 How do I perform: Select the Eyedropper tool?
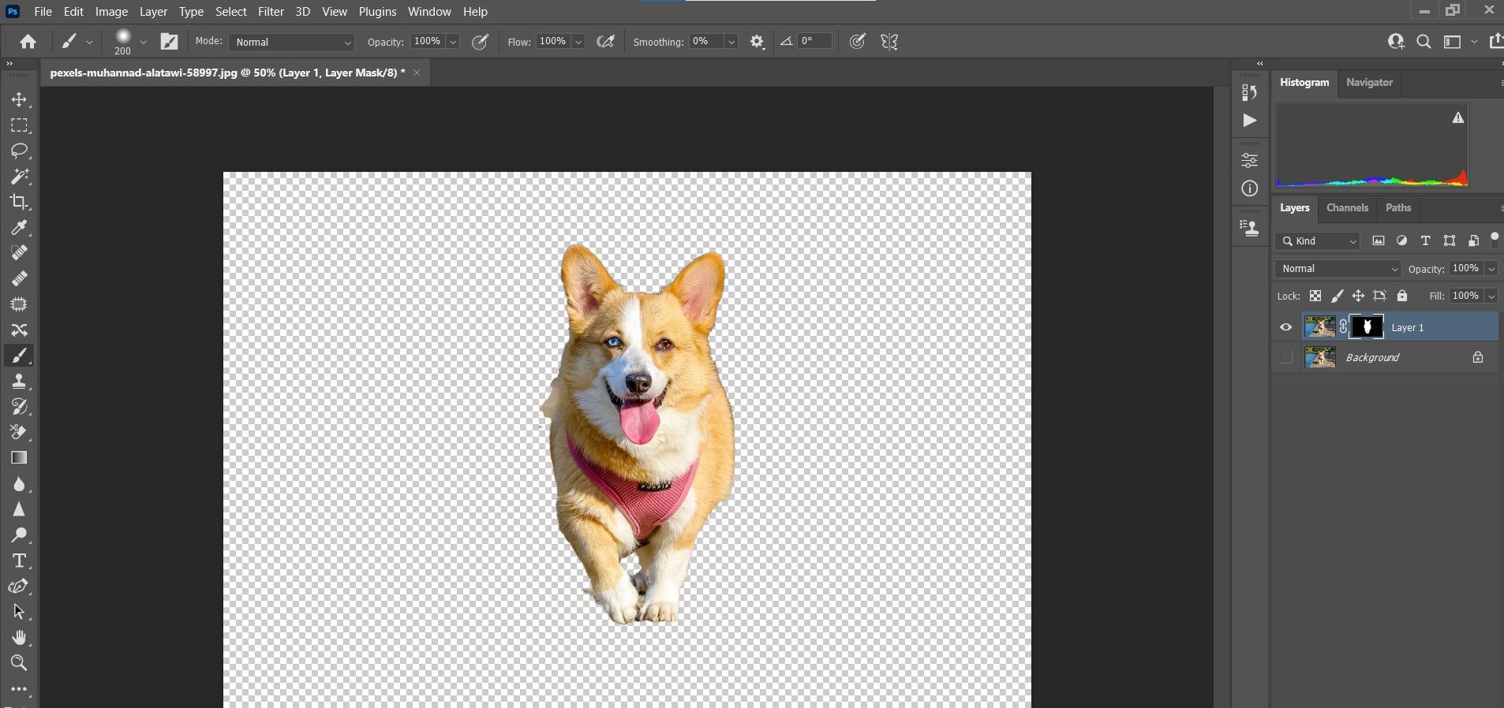[19, 228]
